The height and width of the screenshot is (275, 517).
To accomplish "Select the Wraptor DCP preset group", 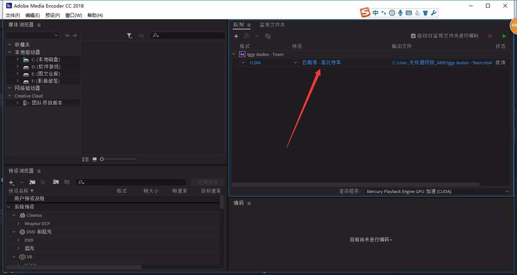I will [x=37, y=224].
